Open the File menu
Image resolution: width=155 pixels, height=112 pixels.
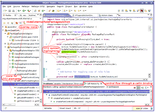4,7
